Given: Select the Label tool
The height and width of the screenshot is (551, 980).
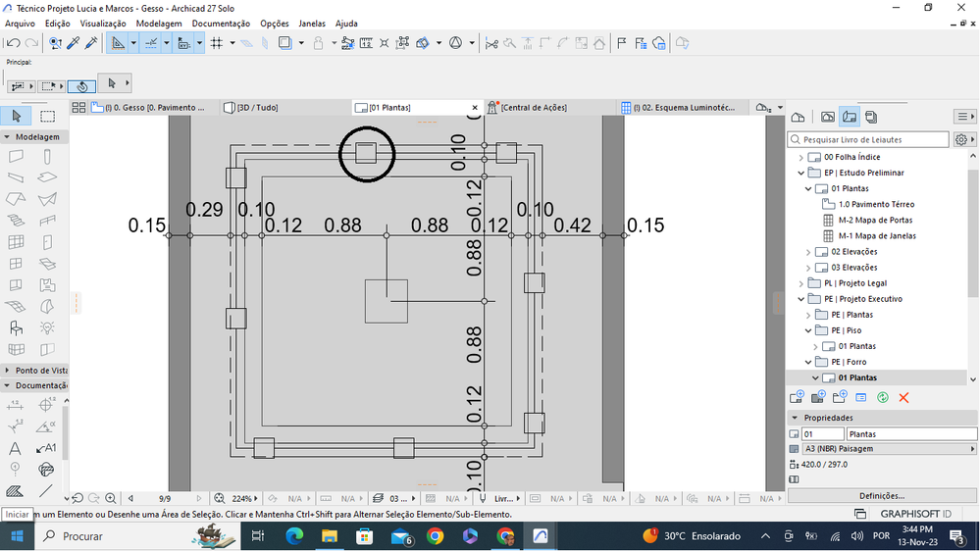Looking at the screenshot, I should 46,448.
